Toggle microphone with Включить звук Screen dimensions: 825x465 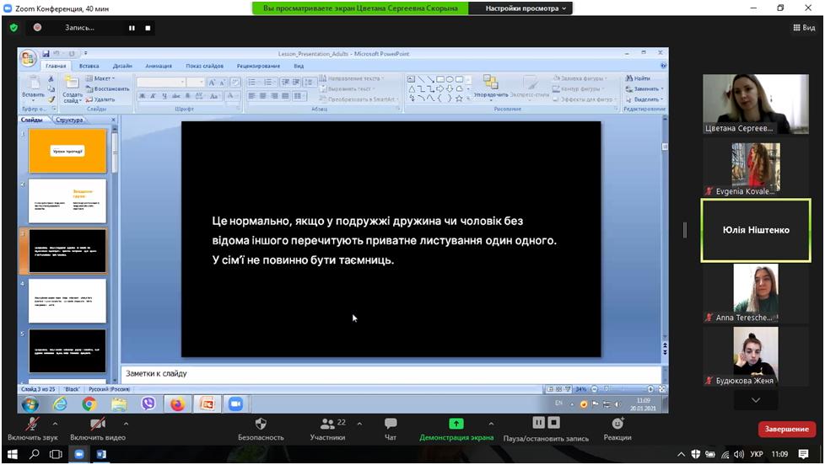[32, 425]
